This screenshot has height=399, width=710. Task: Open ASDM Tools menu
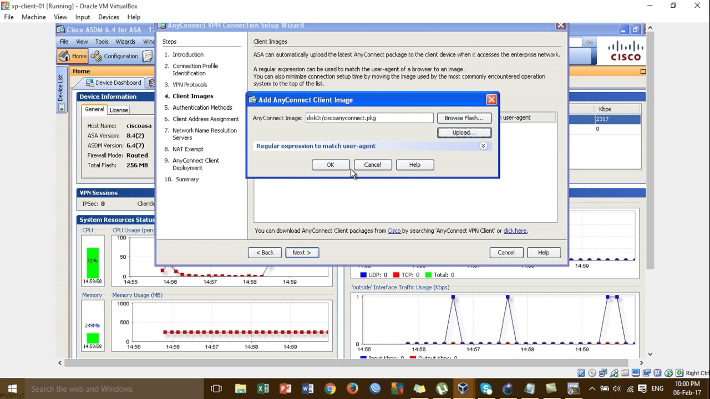[102, 42]
